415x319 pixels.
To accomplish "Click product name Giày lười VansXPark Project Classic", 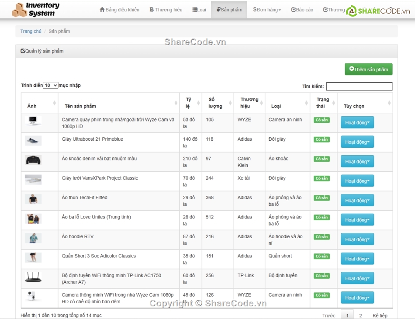I will 100,178.
